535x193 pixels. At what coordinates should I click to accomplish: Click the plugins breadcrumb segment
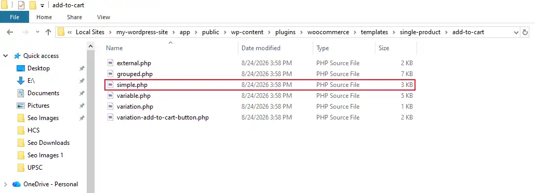click(286, 32)
